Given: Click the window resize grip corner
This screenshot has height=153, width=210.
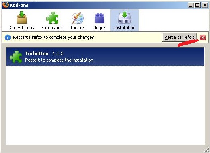Looking at the screenshot, I should [206, 150].
